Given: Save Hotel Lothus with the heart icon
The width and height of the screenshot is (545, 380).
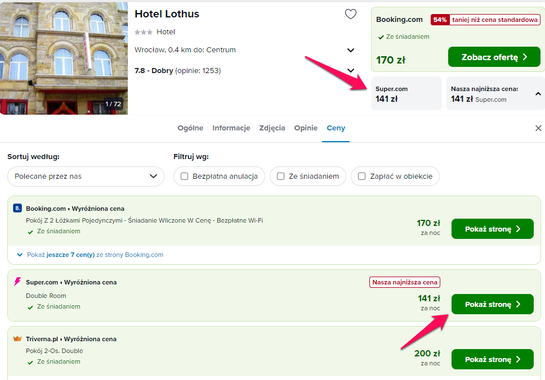Looking at the screenshot, I should point(350,14).
